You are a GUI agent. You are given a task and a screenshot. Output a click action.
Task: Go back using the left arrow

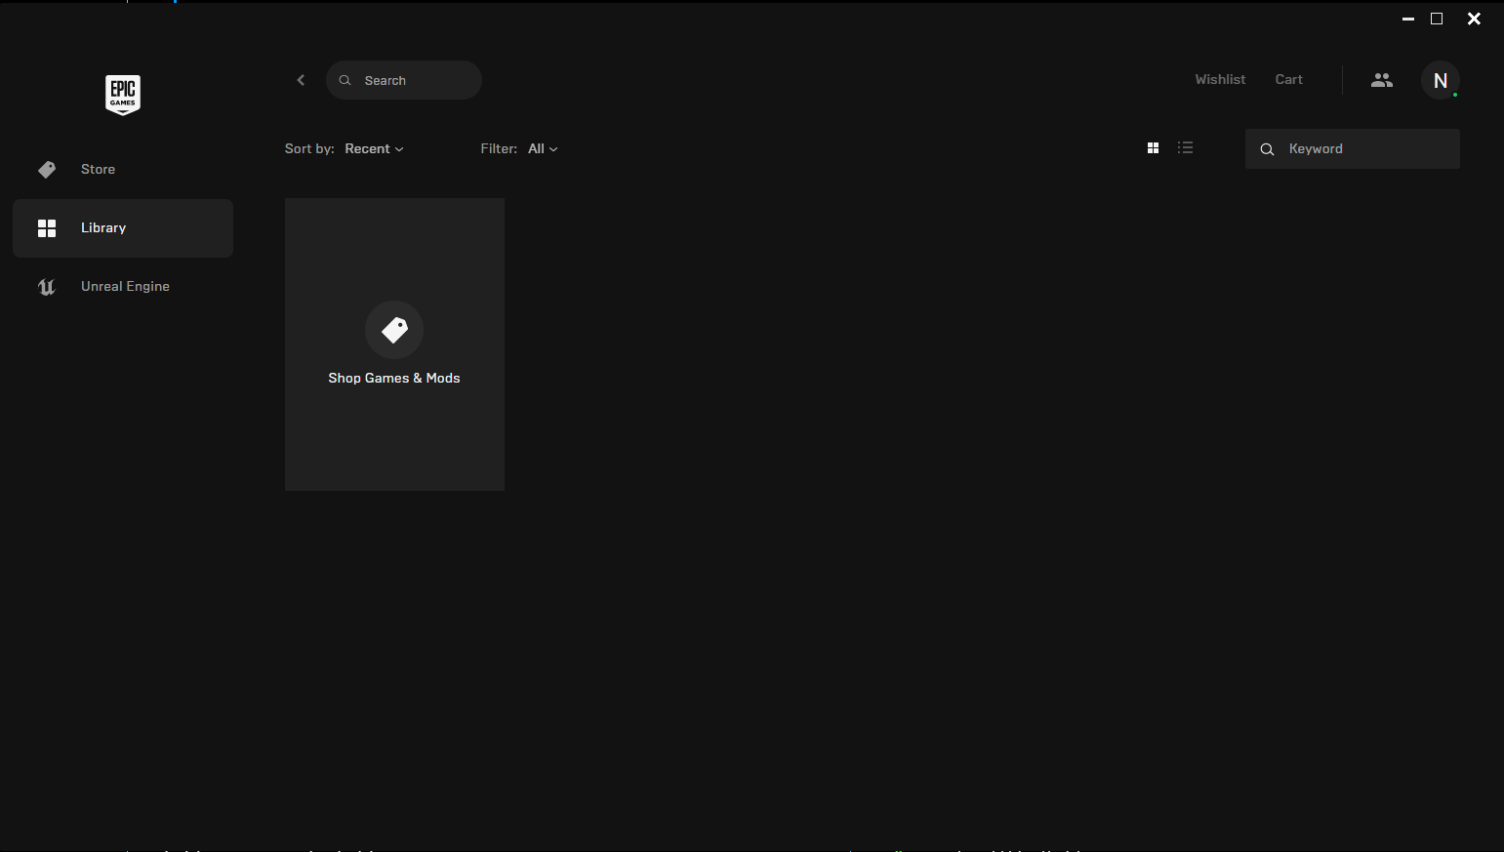pyautogui.click(x=301, y=80)
